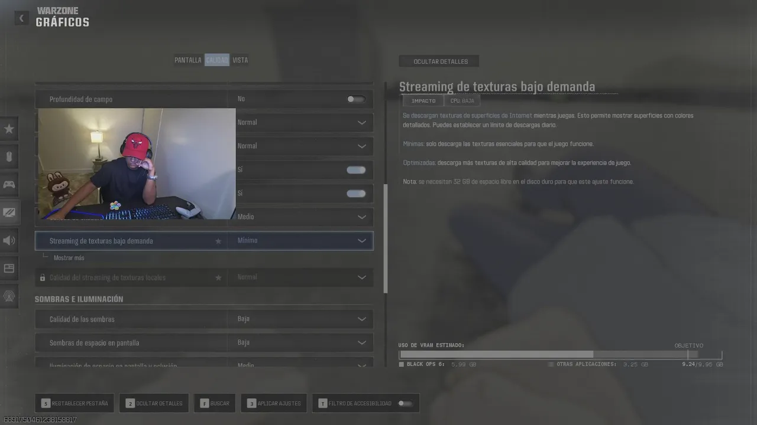757x425 pixels.
Task: Click the back arrow next to Warzone Gráficos
Action: click(21, 18)
